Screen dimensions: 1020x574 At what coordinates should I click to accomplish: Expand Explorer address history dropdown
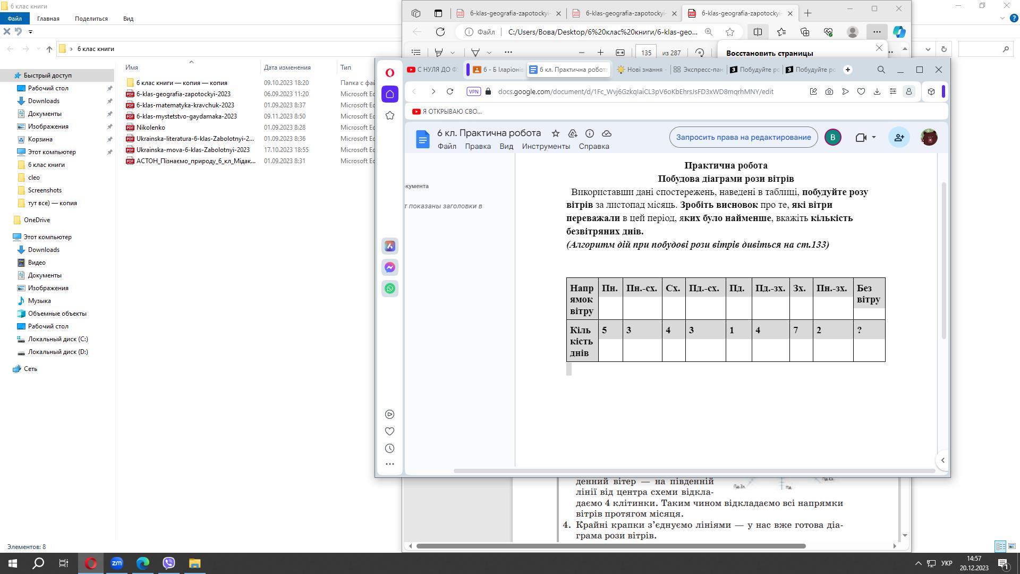(928, 49)
